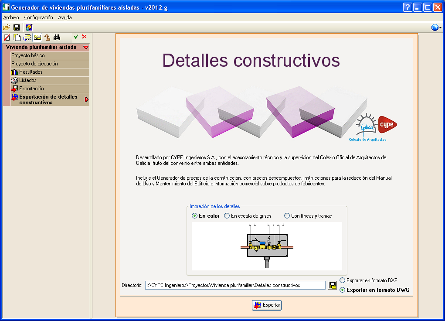
Task: Click the brown up-level arrow icon
Action: [x=48, y=37]
